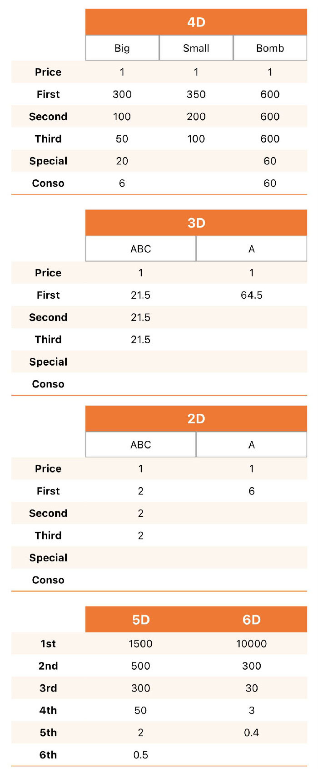Click the 5D column header
318x774 pixels.
point(141,619)
